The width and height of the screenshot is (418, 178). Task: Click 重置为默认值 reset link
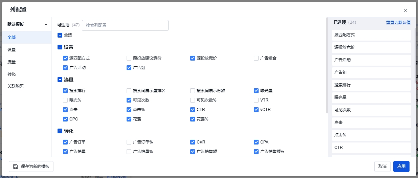click(x=398, y=23)
